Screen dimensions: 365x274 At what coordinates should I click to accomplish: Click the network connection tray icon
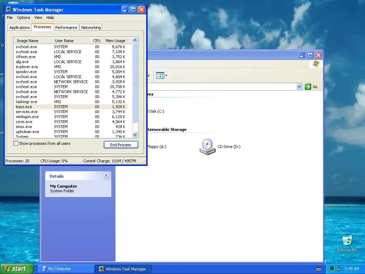tap(338, 269)
